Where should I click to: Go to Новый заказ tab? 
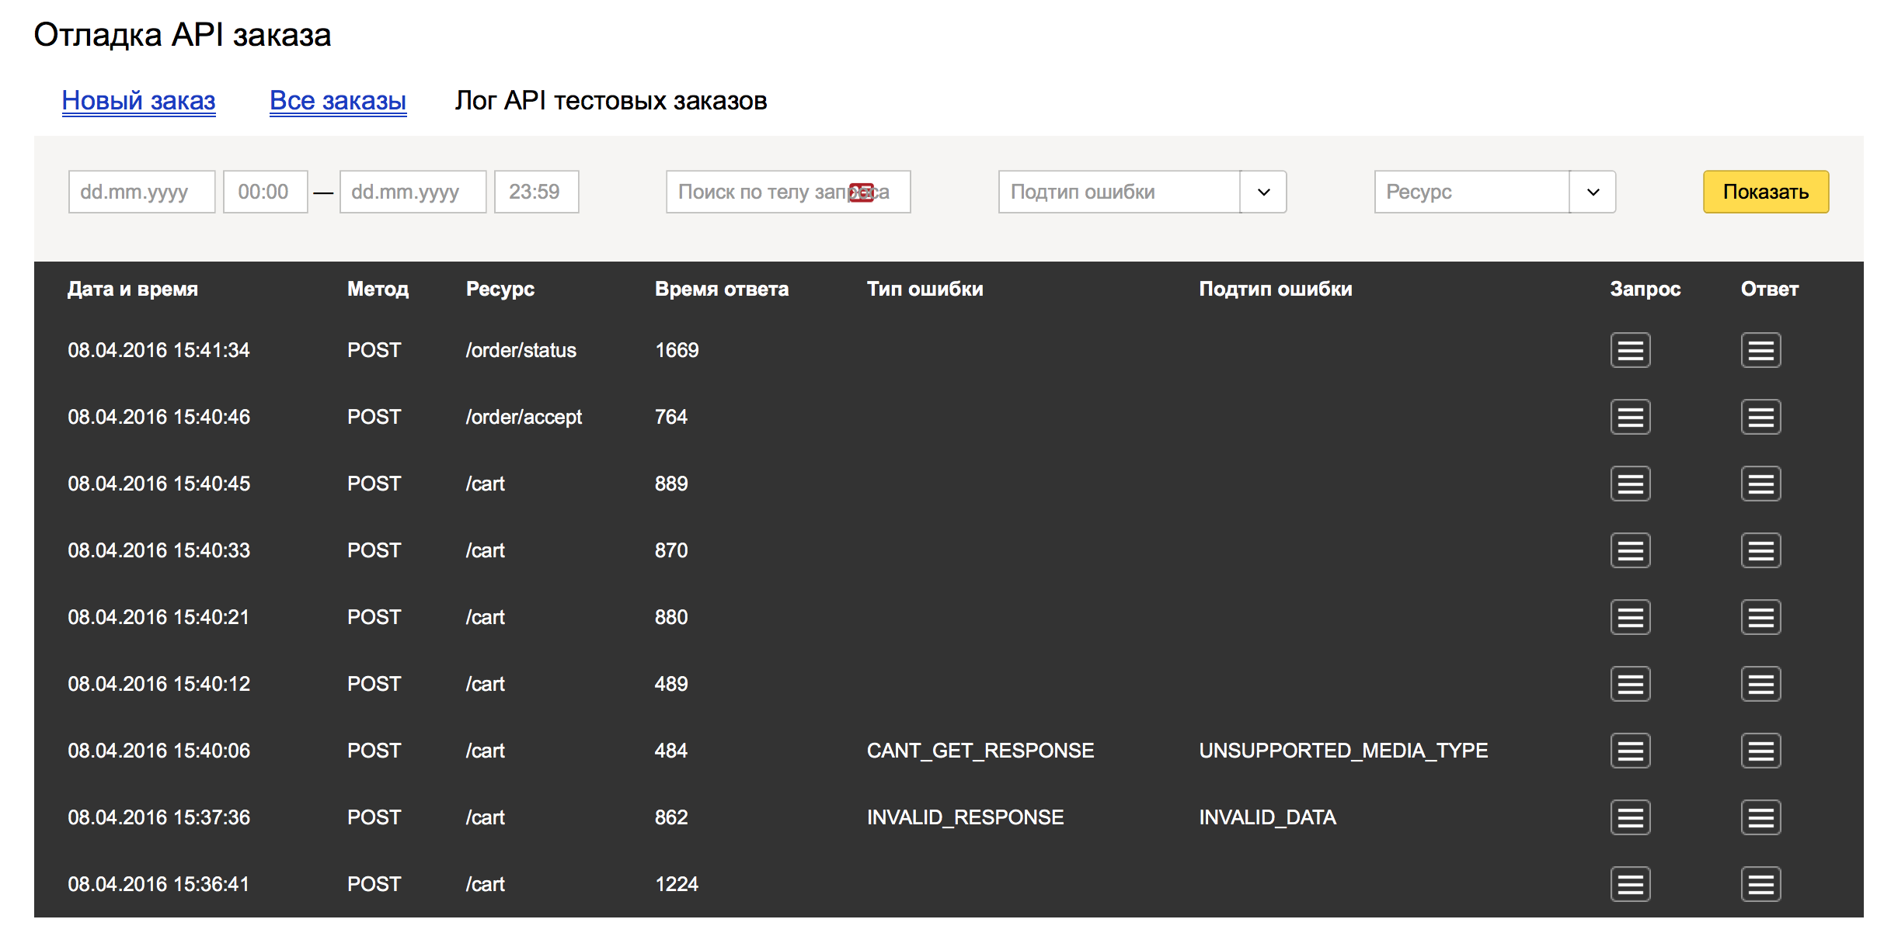point(138,101)
